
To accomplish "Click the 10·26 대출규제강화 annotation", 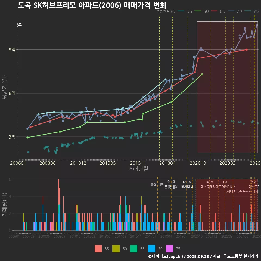I will tap(209, 185).
